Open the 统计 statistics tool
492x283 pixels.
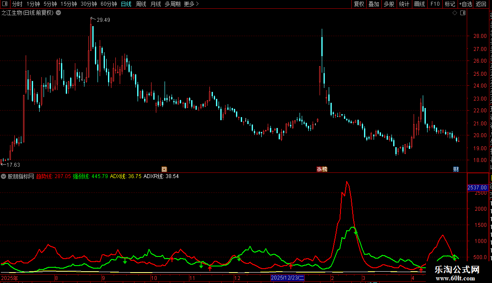(404, 4)
